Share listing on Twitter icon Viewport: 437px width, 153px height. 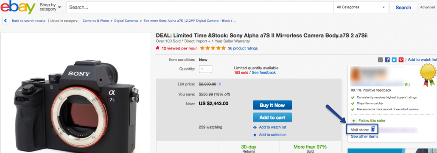coord(394,60)
